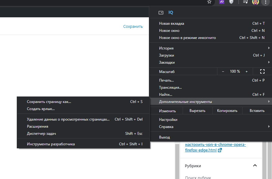Bookmark this page with the star icon
Image resolution: width=272 pixels, height=179 pixels.
tap(209, 2)
